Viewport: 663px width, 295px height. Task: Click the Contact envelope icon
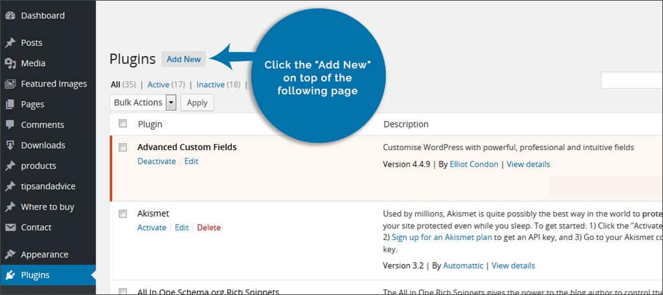[10, 227]
